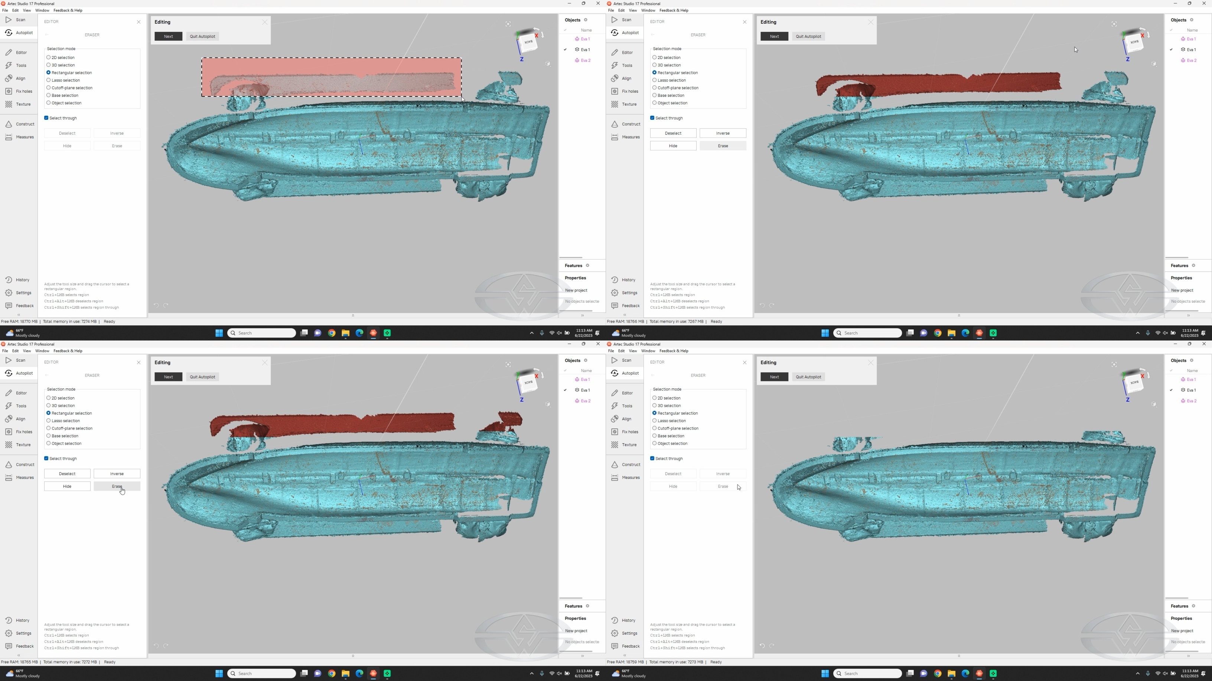Go back arrow in bottom-right Eraser panel
Viewport: 1212px width, 681px height.
[653, 375]
